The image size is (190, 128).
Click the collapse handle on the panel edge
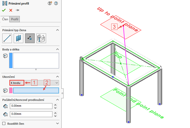pos(62,93)
